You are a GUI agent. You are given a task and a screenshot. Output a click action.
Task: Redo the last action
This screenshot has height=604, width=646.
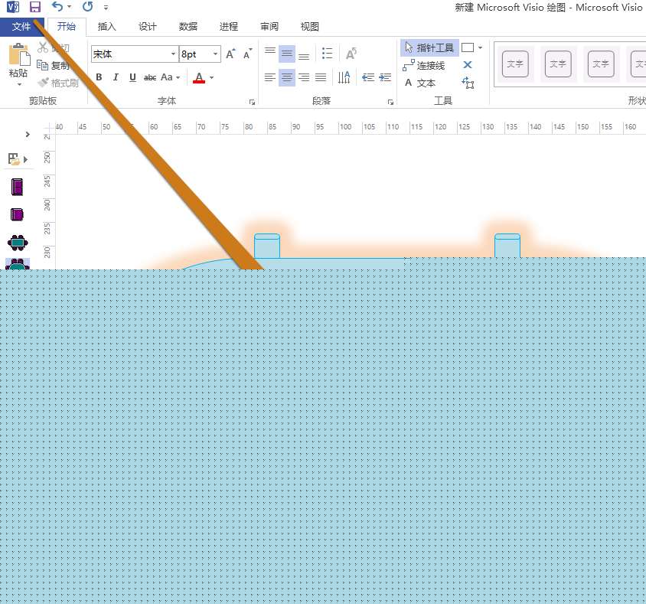87,7
